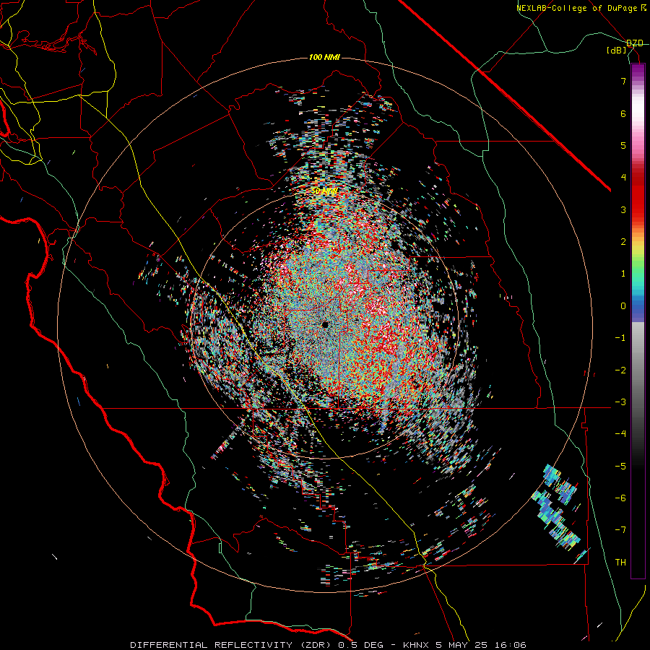Click the 0 dB value on the color scale
The height and width of the screenshot is (650, 650).
(x=623, y=306)
